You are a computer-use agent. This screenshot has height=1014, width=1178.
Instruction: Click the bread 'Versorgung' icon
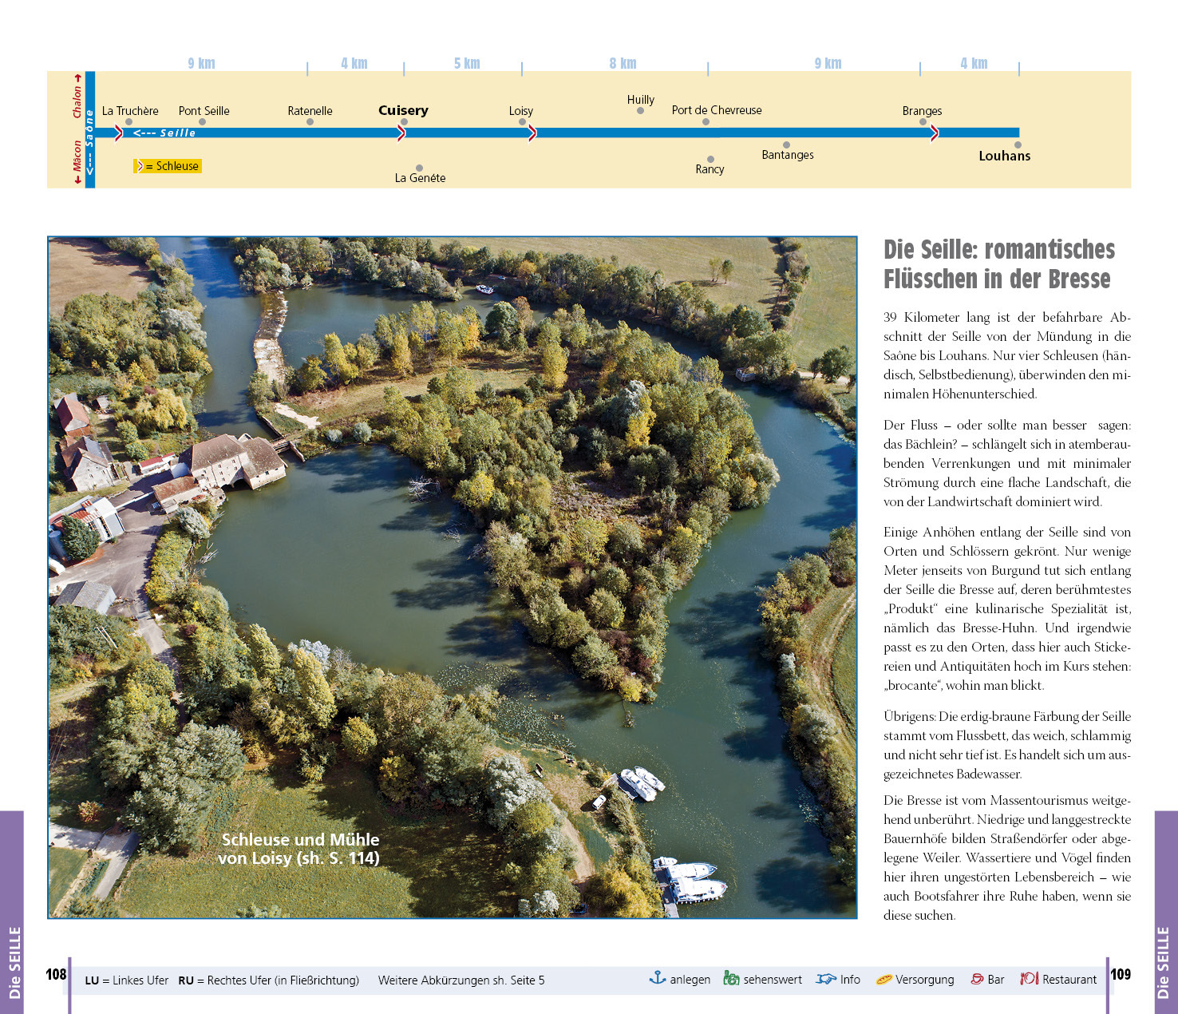tap(883, 980)
